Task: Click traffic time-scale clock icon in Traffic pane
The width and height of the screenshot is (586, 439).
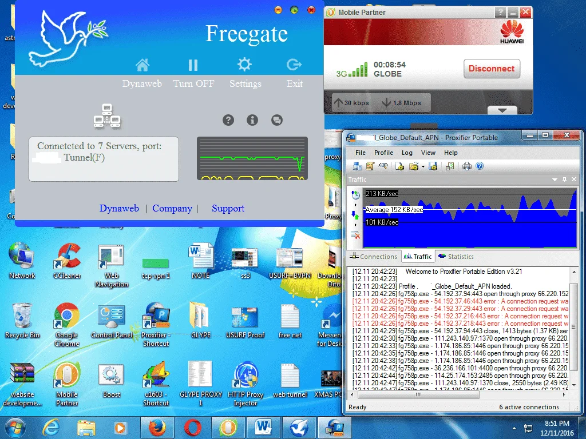Action: (355, 194)
